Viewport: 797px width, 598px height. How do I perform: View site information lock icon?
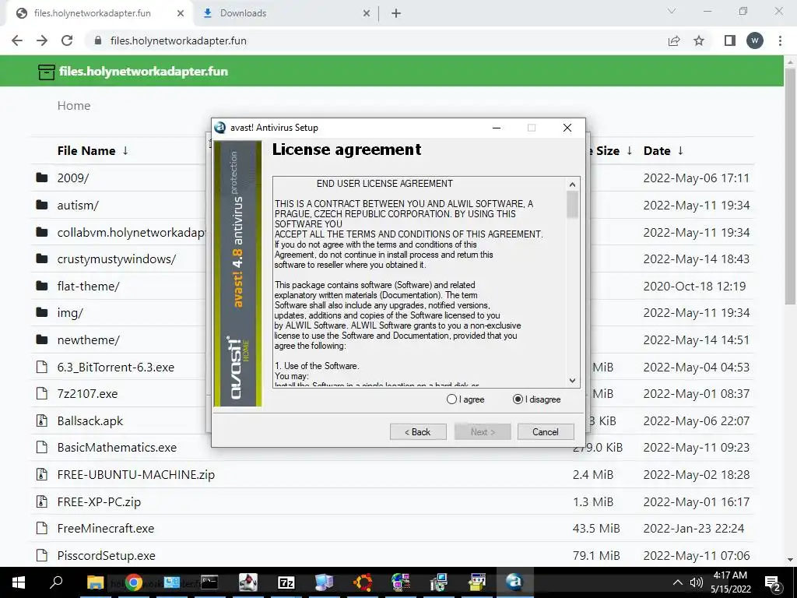[x=98, y=40]
